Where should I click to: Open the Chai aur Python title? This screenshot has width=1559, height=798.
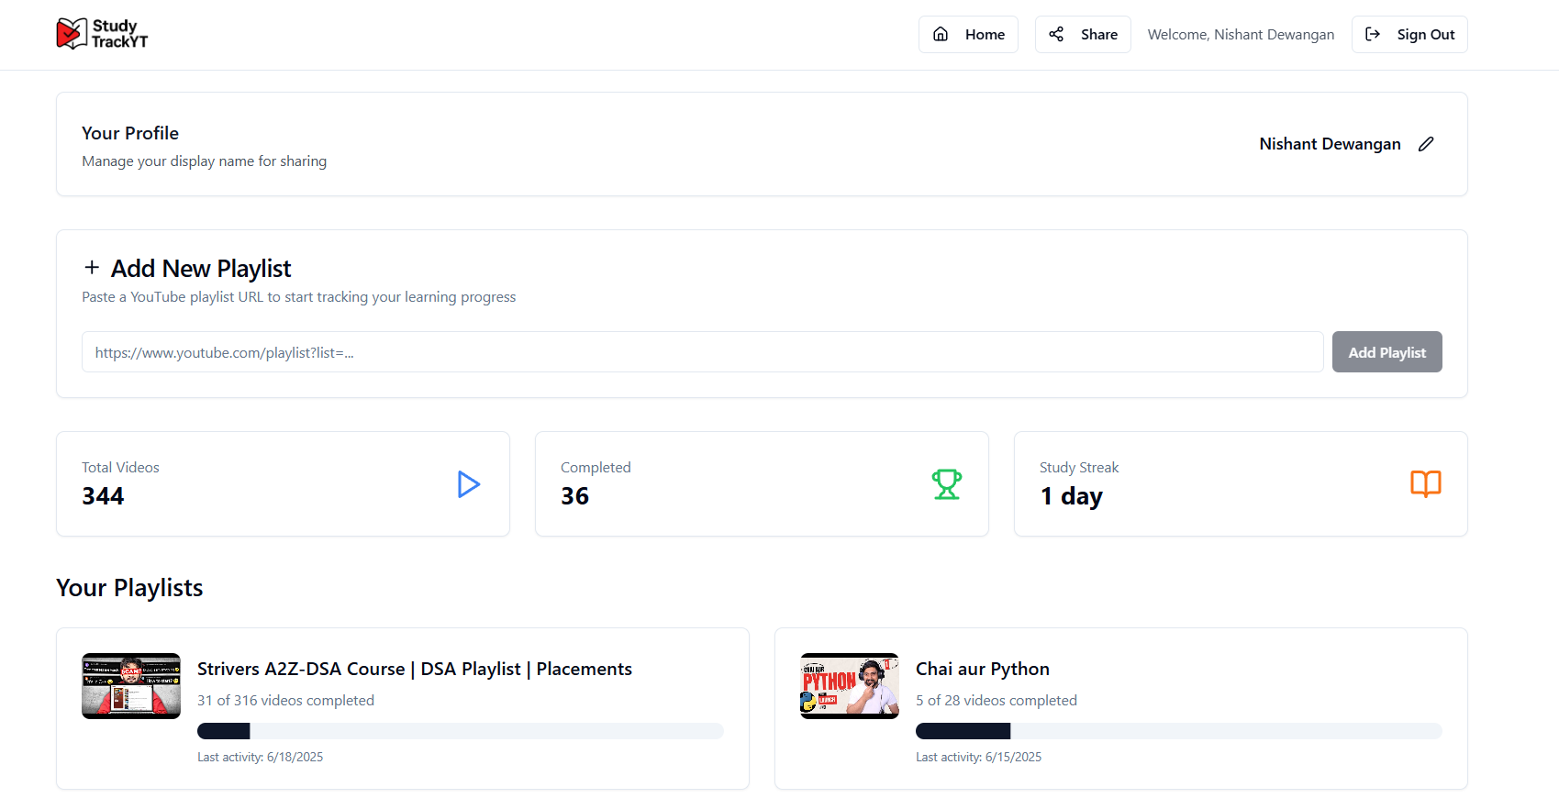pos(983,669)
